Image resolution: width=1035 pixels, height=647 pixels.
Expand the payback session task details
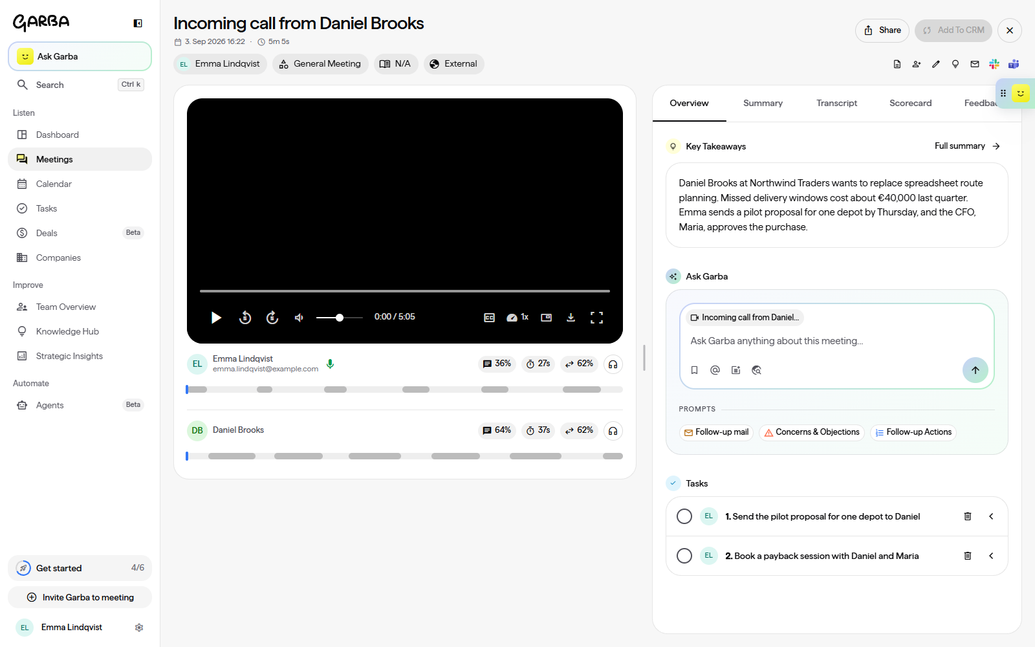(x=991, y=556)
